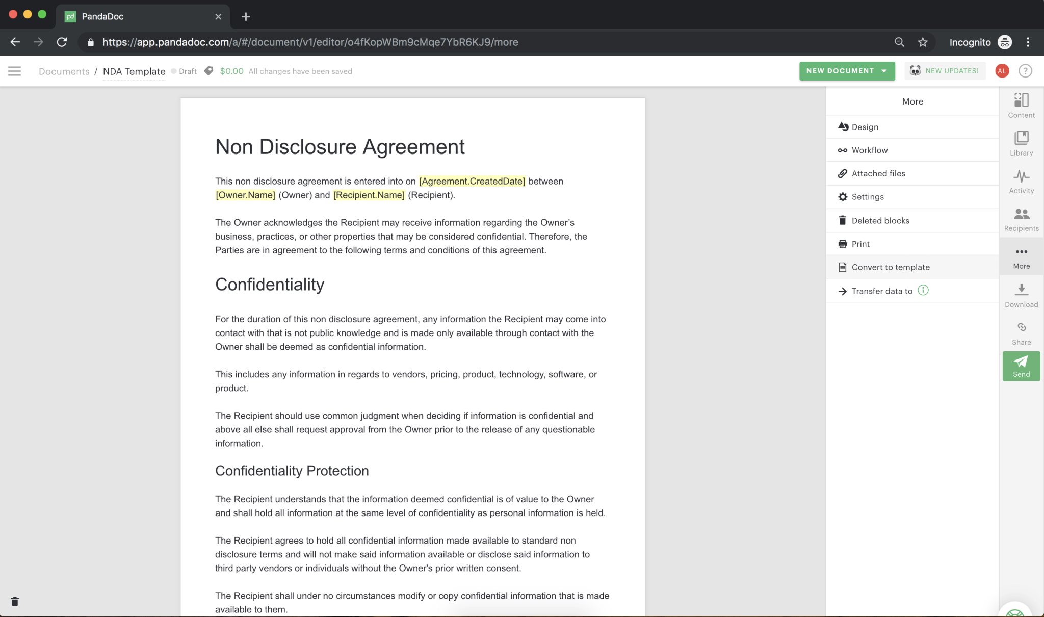Screen dimensions: 1044x617
Task: Click the trash icon at bottom left
Action: pos(15,602)
